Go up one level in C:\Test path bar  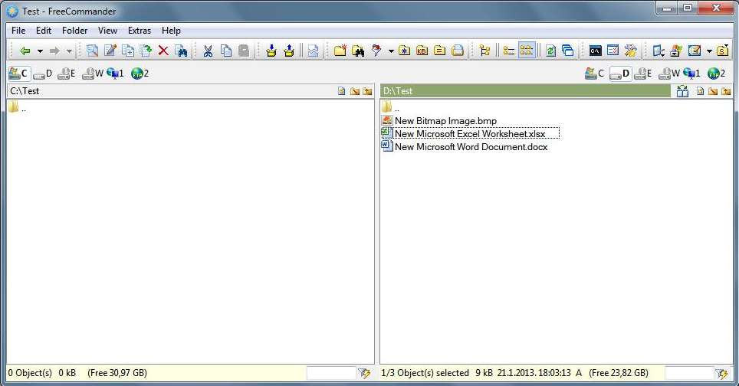point(367,91)
